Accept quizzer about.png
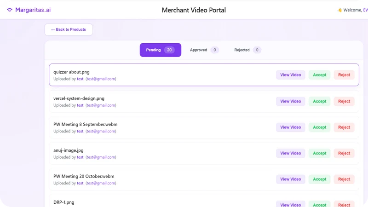Image resolution: width=368 pixels, height=207 pixels. pyautogui.click(x=319, y=75)
